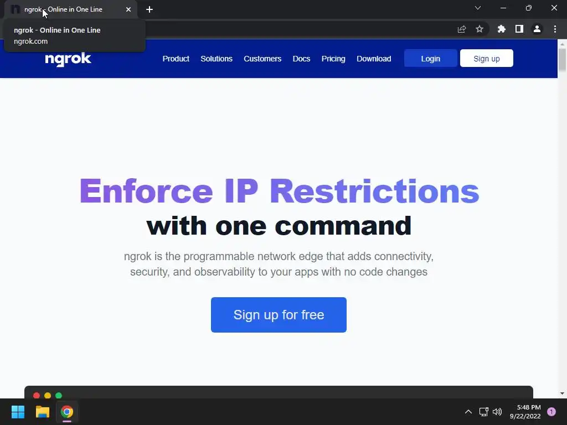This screenshot has width=567, height=425.
Task: Open the Windows Start menu
Action: 18,412
